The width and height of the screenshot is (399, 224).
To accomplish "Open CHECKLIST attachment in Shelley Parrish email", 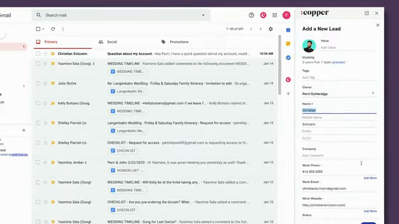I will pyautogui.click(x=123, y=151).
